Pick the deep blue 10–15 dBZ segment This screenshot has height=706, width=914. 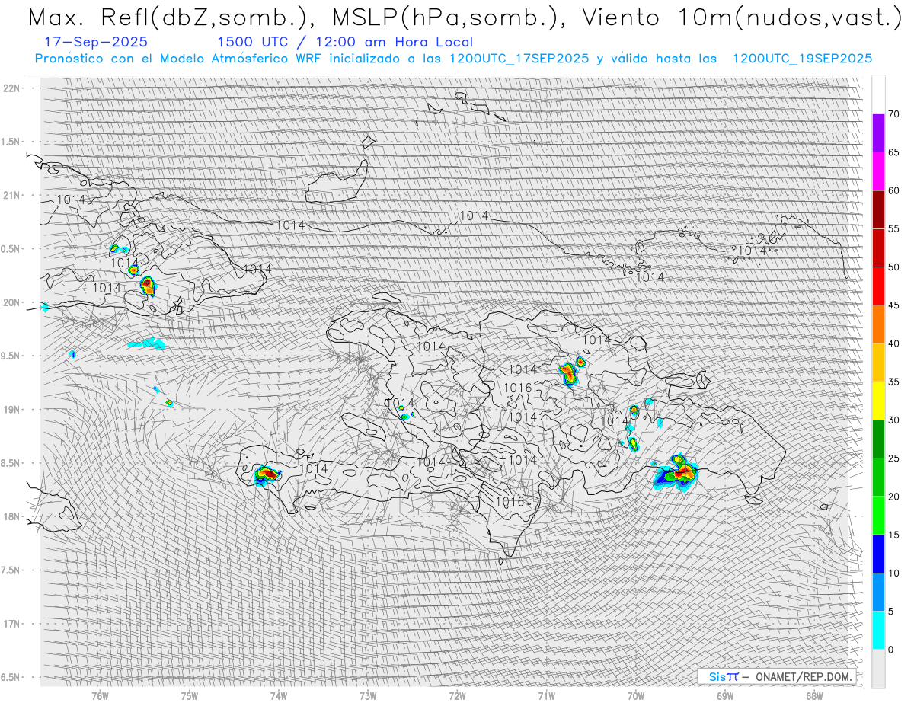pyautogui.click(x=878, y=554)
